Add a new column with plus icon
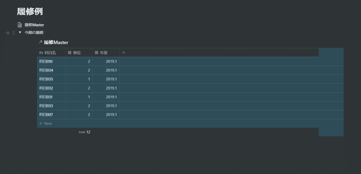Screen dimensions: 361x174 (x=124, y=53)
